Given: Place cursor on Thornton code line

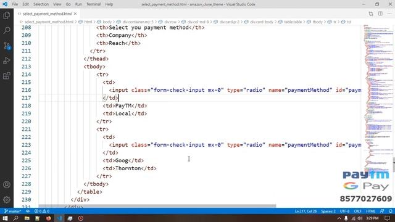Looking at the screenshot, I should [x=130, y=168].
